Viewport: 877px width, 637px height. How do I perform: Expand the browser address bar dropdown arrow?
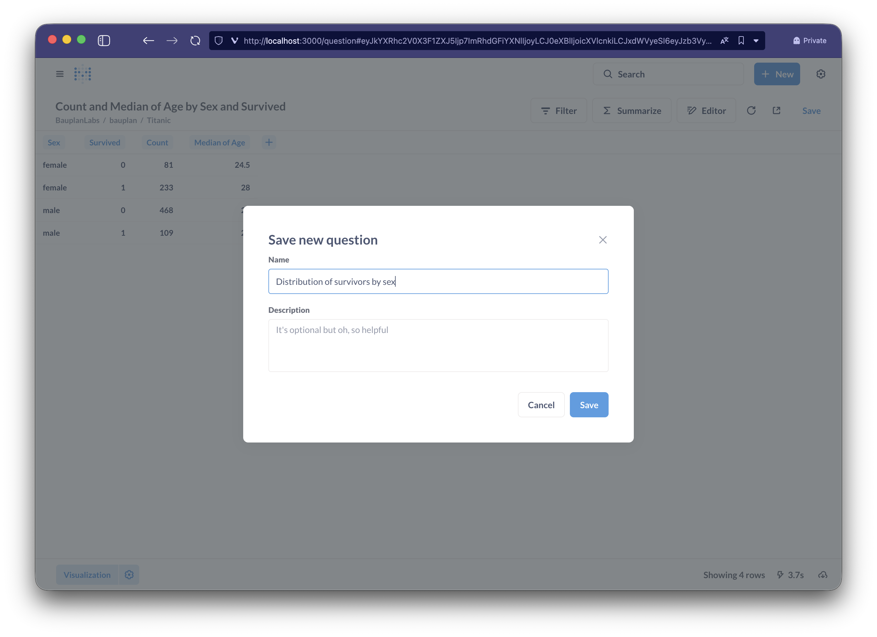tap(756, 41)
